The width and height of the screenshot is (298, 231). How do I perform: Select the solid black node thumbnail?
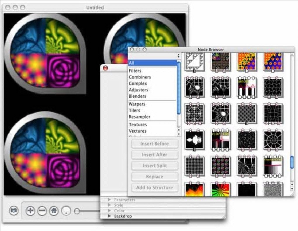(247, 189)
